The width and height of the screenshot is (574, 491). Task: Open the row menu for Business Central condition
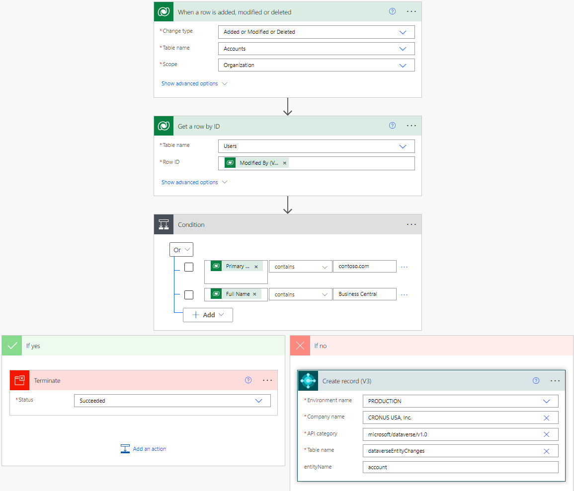coord(404,295)
